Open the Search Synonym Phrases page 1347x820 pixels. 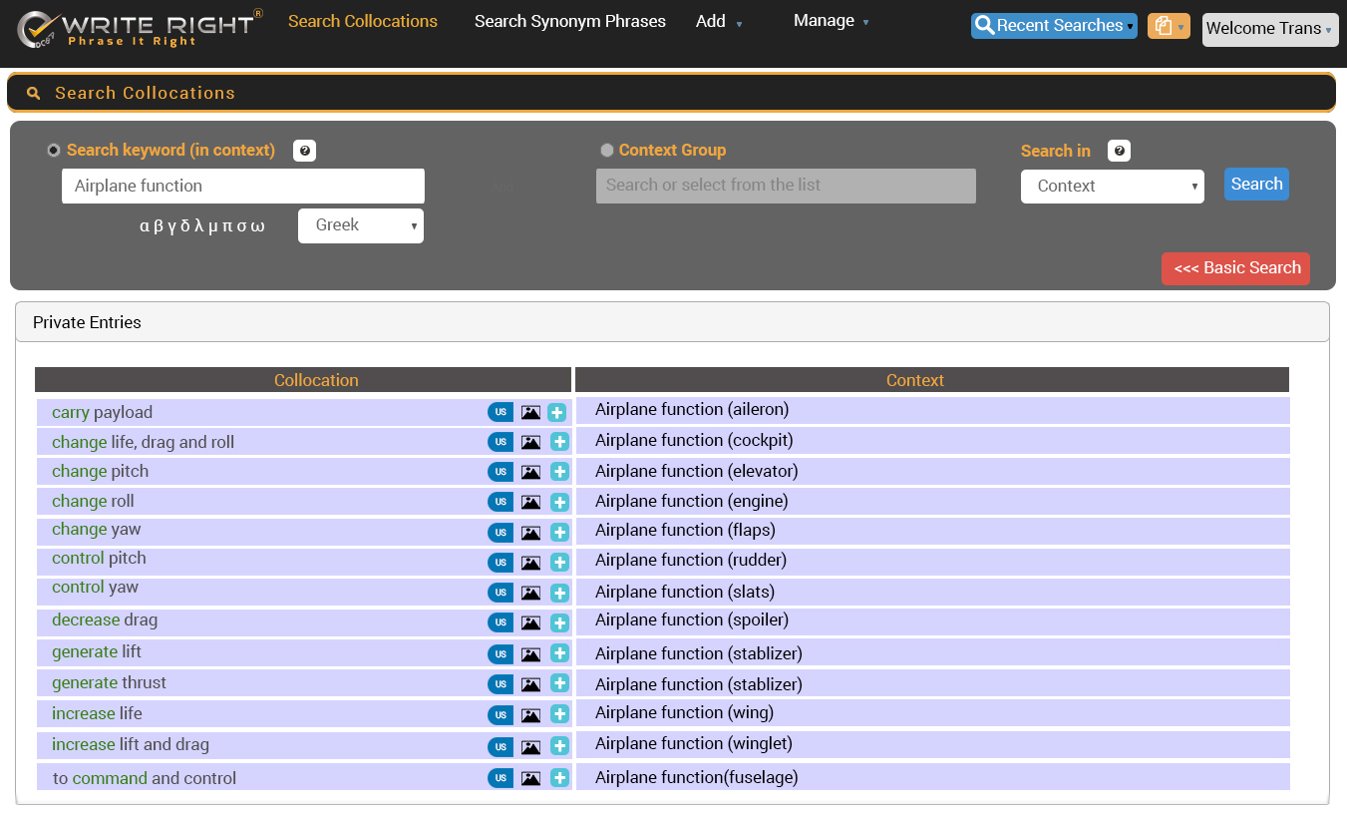[x=569, y=21]
